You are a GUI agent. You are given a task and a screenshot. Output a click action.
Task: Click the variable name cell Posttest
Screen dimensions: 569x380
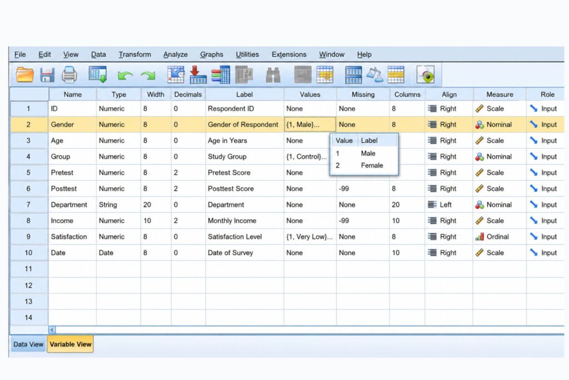(x=73, y=189)
